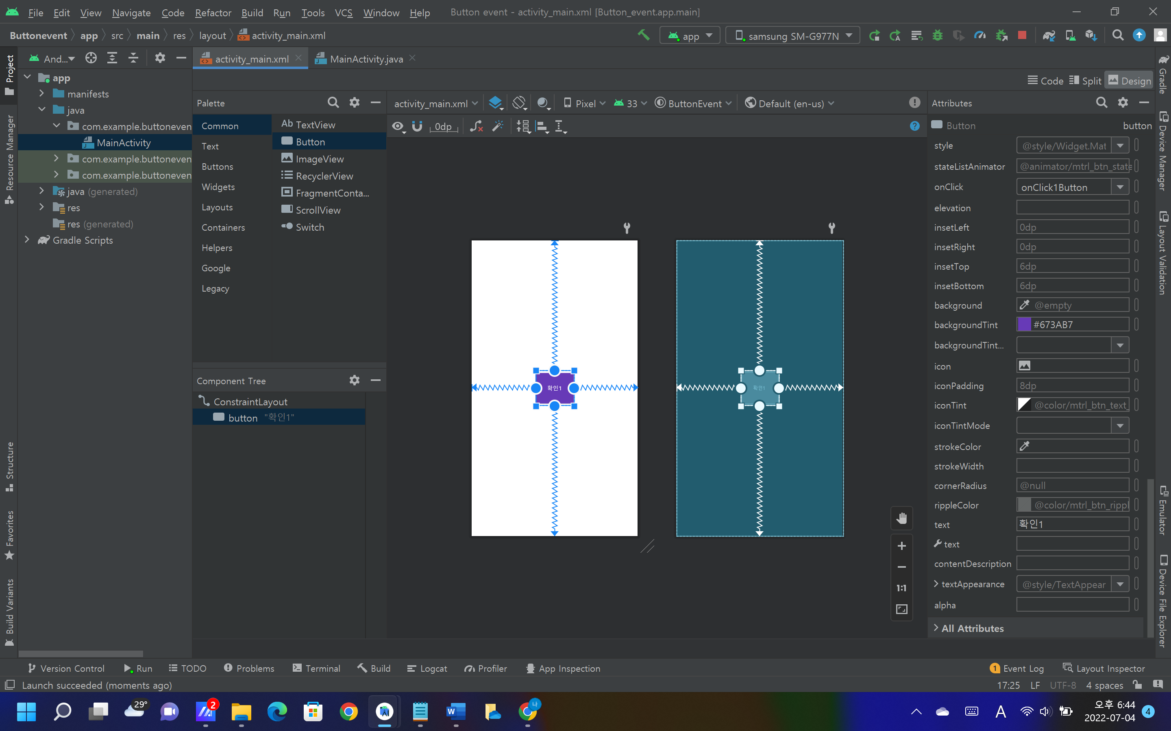
Task: Click the Debug app bug icon
Action: click(937, 35)
